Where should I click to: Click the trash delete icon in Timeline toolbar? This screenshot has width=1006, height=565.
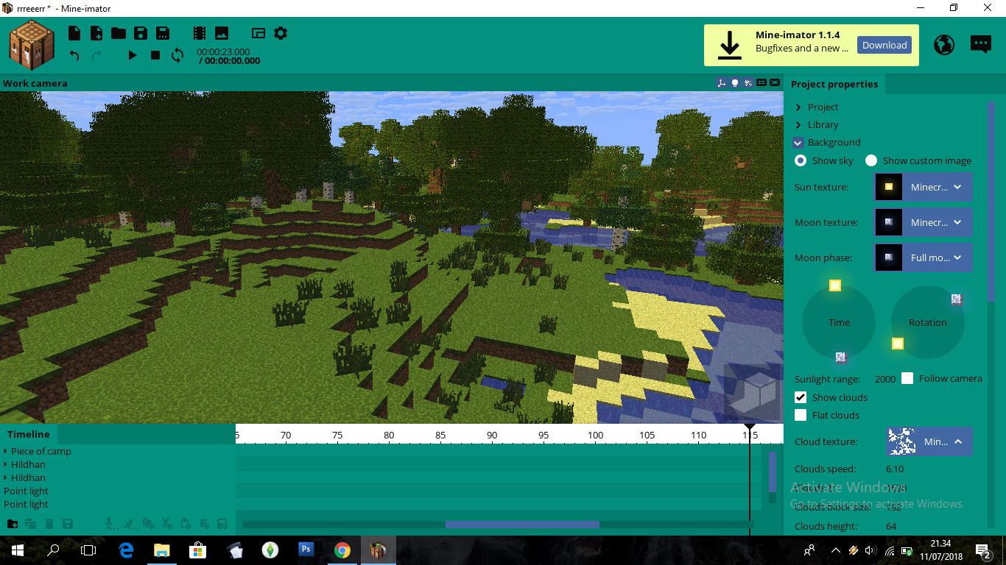tap(49, 523)
